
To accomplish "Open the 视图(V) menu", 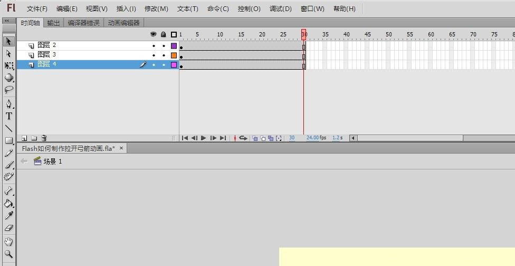I will coord(97,9).
